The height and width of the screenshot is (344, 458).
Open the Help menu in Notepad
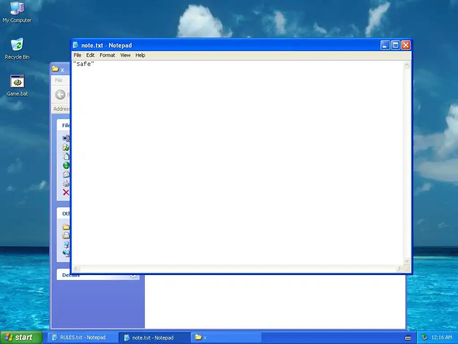140,55
